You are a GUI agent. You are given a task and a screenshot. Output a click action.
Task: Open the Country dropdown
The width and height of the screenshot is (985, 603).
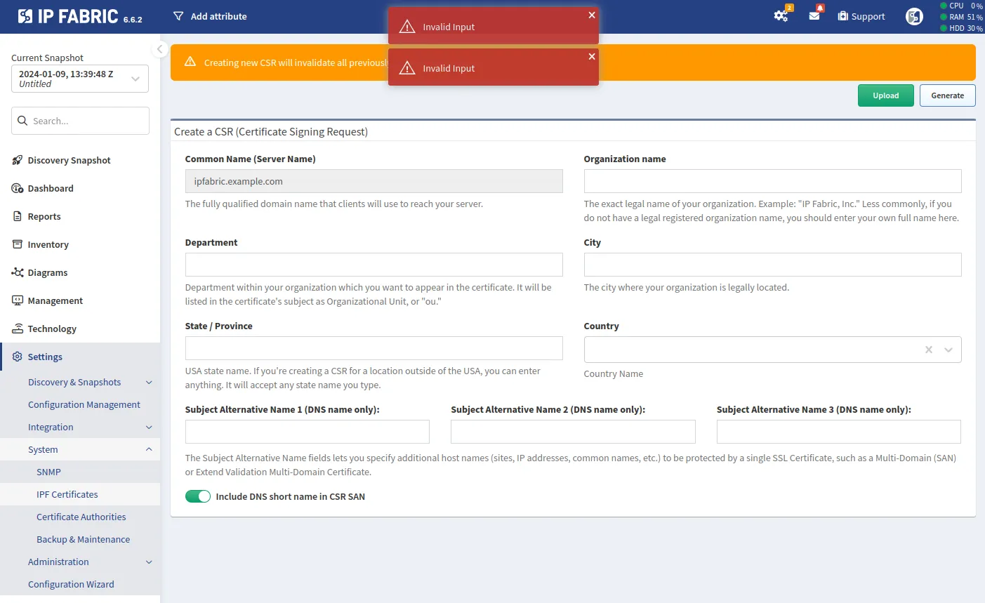[x=948, y=350]
